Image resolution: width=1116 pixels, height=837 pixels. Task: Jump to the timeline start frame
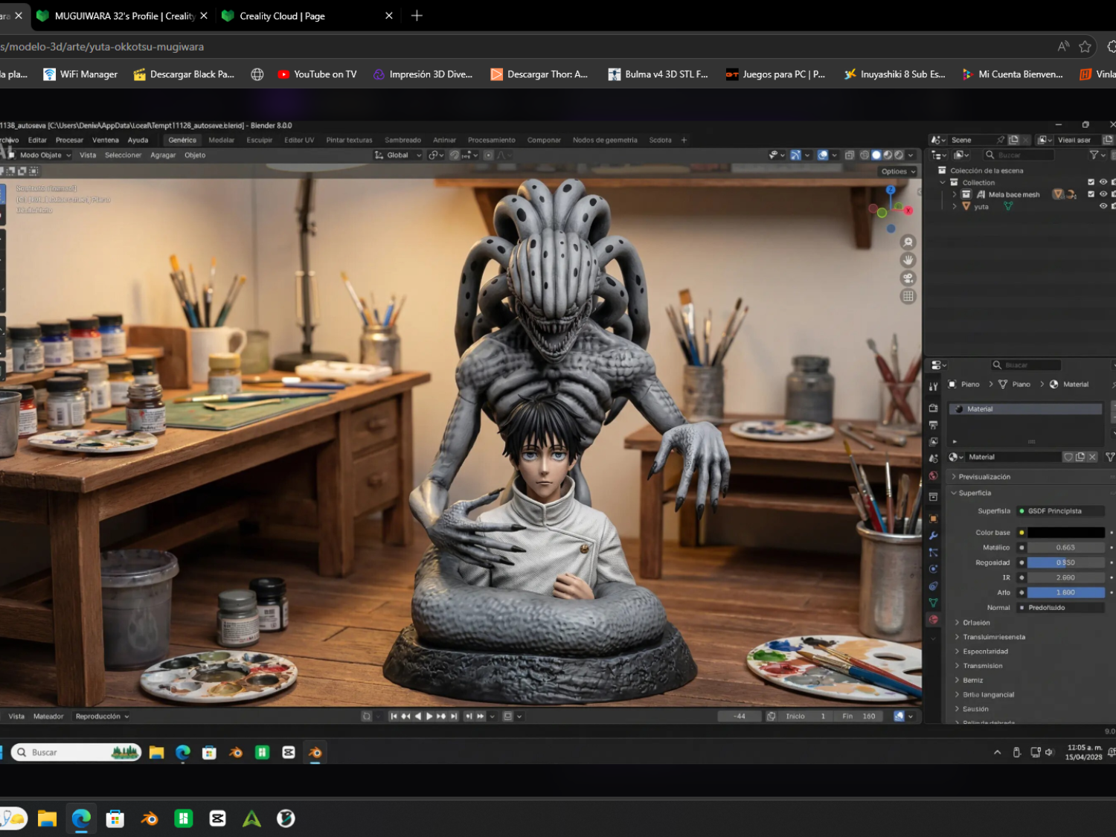coord(394,716)
